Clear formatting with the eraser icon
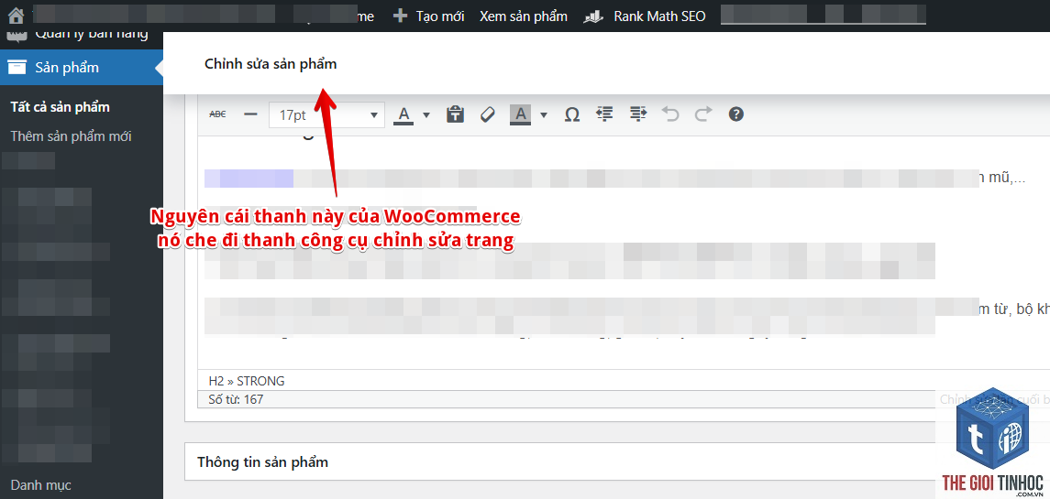 coord(488,114)
